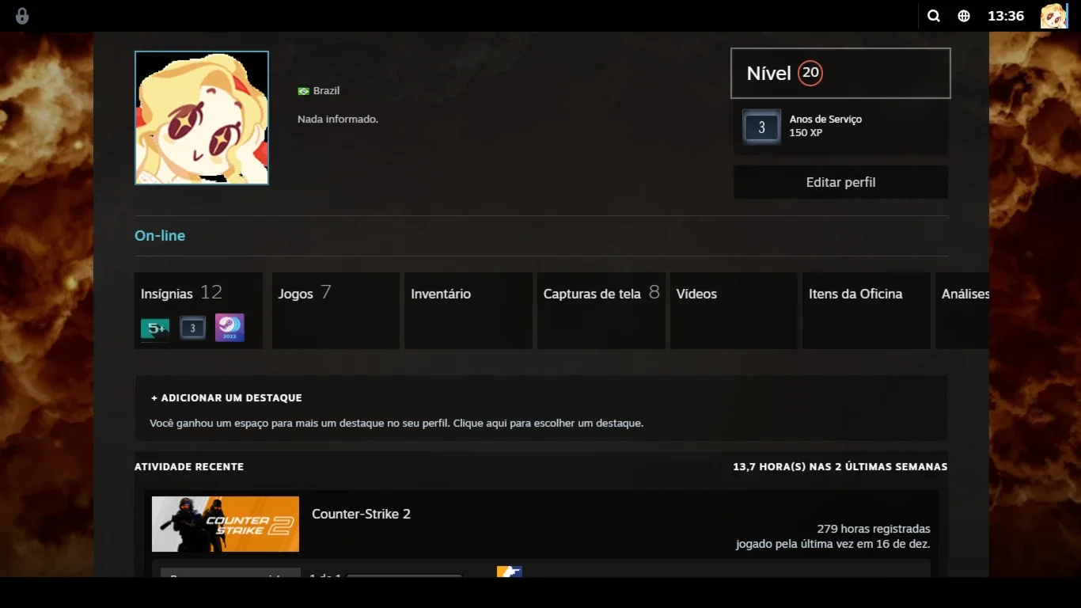Viewport: 1081px width, 608px height.
Task: Click the Anos de Serviço badge title
Action: [x=825, y=120]
